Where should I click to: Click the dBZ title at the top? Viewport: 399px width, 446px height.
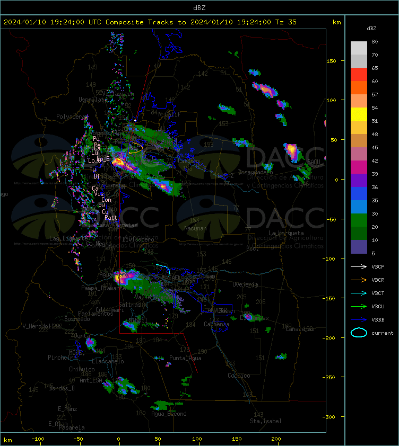pyautogui.click(x=199, y=8)
